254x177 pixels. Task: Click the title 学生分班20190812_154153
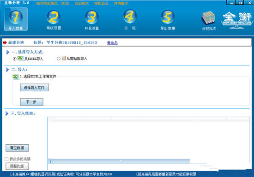pyautogui.click(x=72, y=42)
